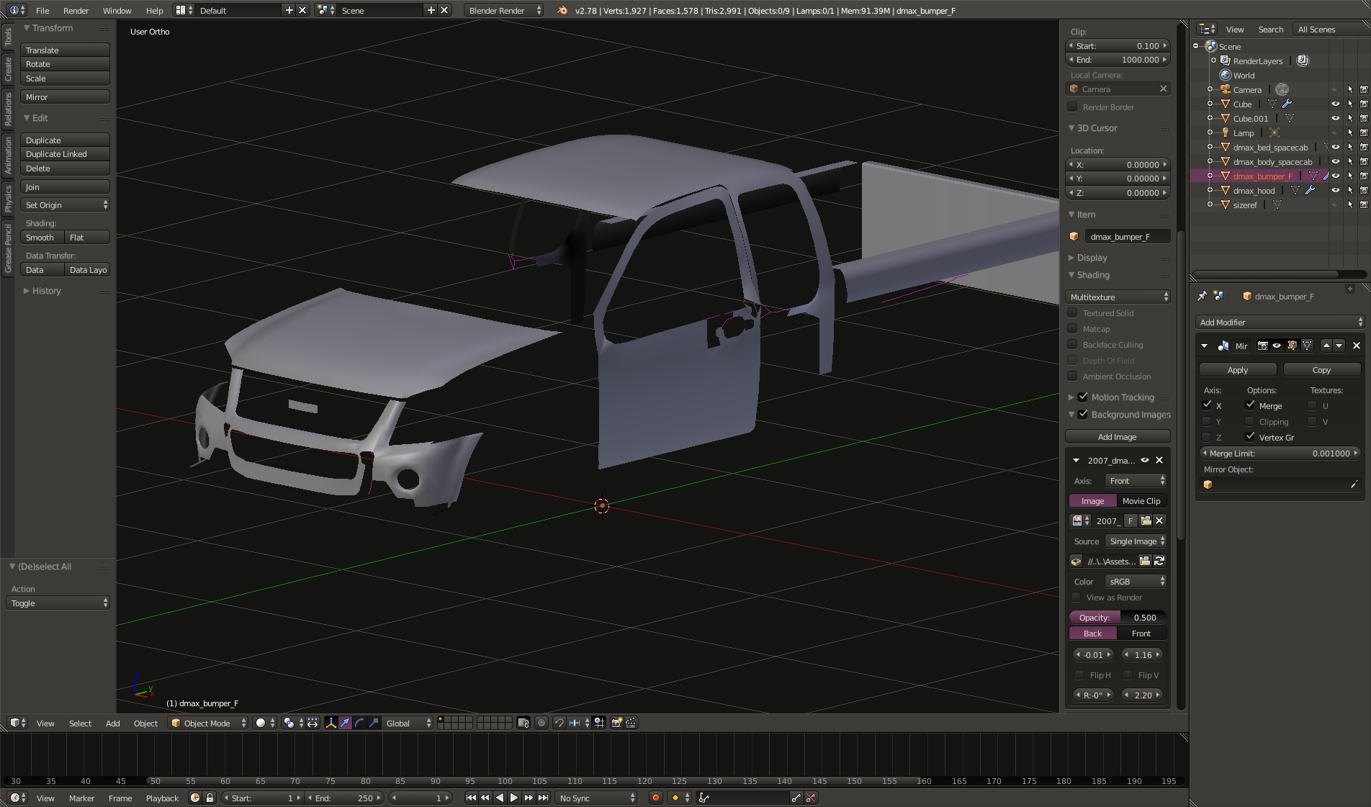This screenshot has height=807, width=1371.
Task: Click the wrench icon on Cube outliner row
Action: (1287, 104)
